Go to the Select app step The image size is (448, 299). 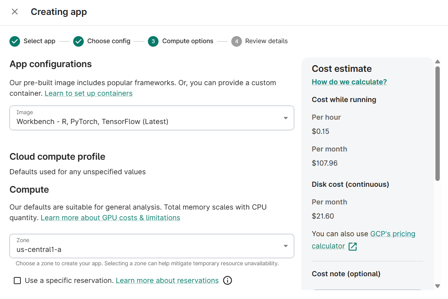[39, 41]
